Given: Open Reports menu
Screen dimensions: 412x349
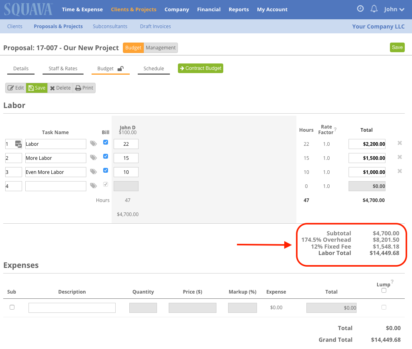Looking at the screenshot, I should tap(239, 10).
